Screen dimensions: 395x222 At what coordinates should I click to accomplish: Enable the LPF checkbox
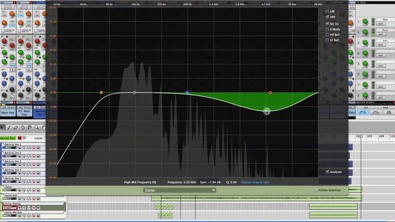coord(327,12)
